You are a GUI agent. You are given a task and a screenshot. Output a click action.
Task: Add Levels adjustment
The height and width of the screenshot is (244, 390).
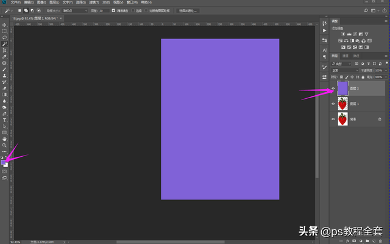(x=349, y=34)
